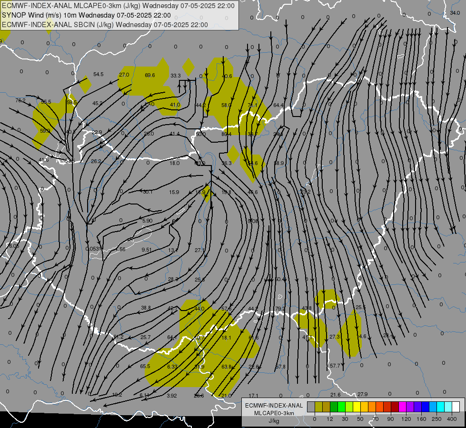Click the map value '22.9'

(97, 132)
